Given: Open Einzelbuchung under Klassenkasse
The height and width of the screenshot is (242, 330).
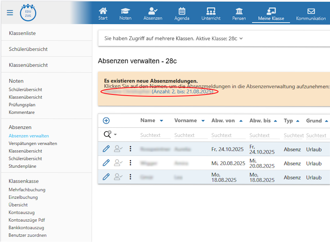Looking at the screenshot, I should (23, 197).
